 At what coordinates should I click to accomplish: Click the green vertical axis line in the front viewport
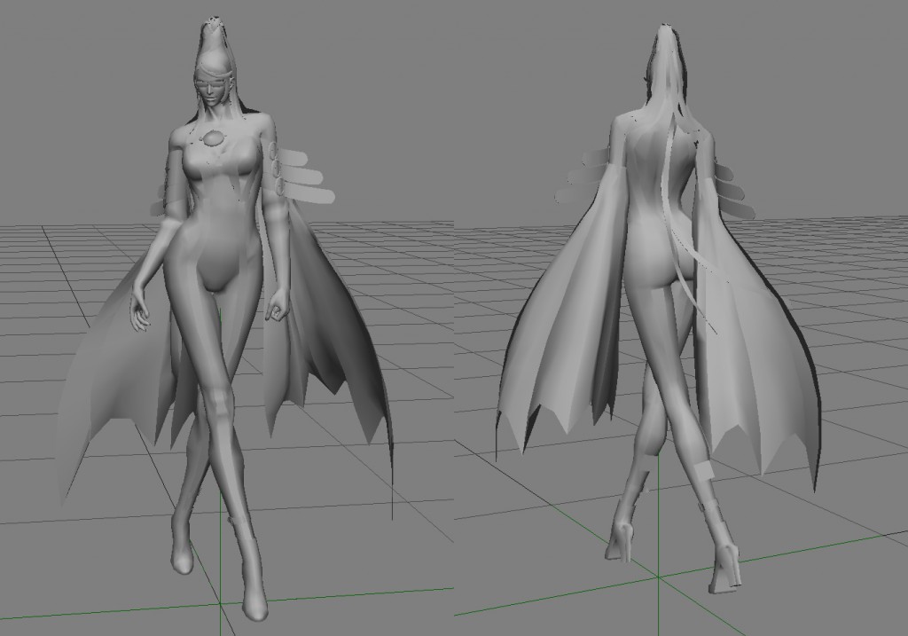(x=220, y=469)
